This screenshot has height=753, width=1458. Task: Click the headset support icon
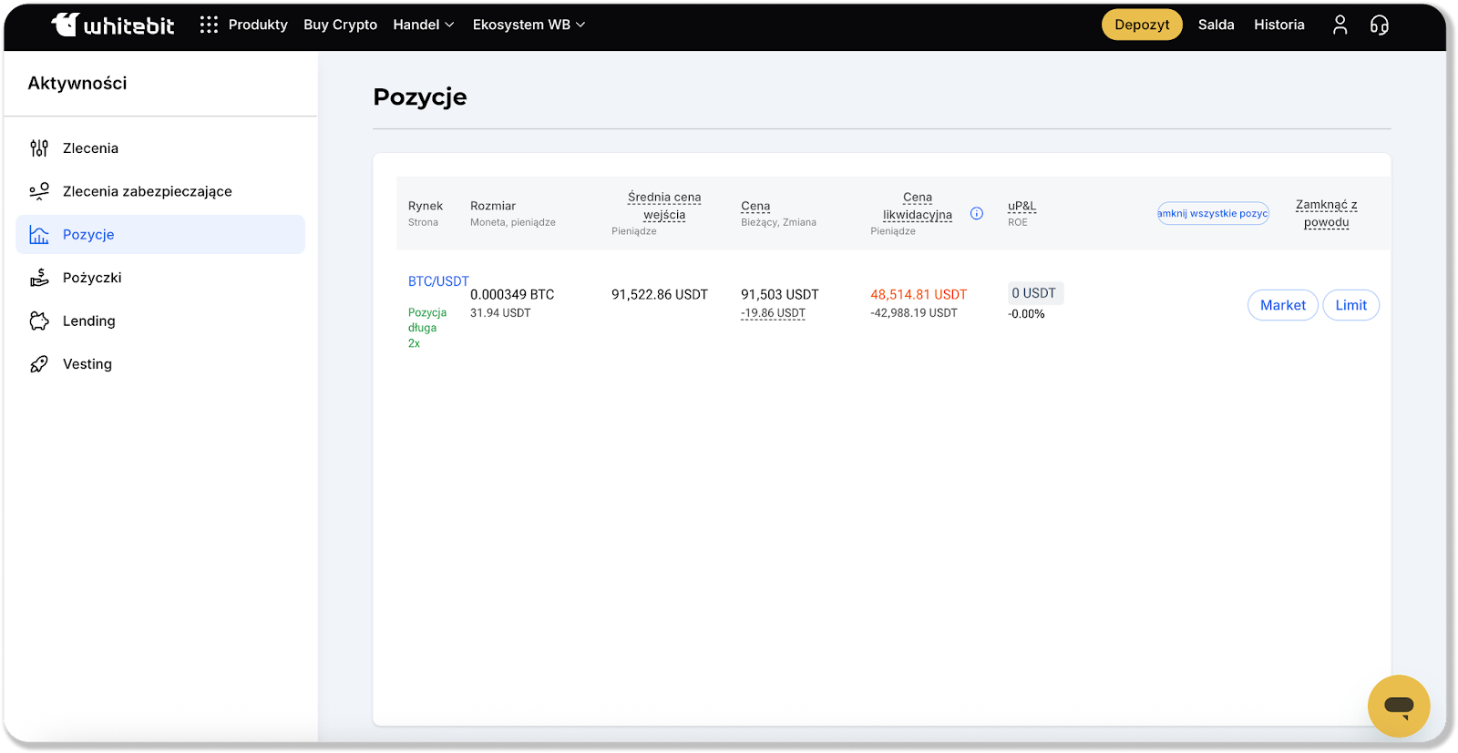click(1380, 25)
